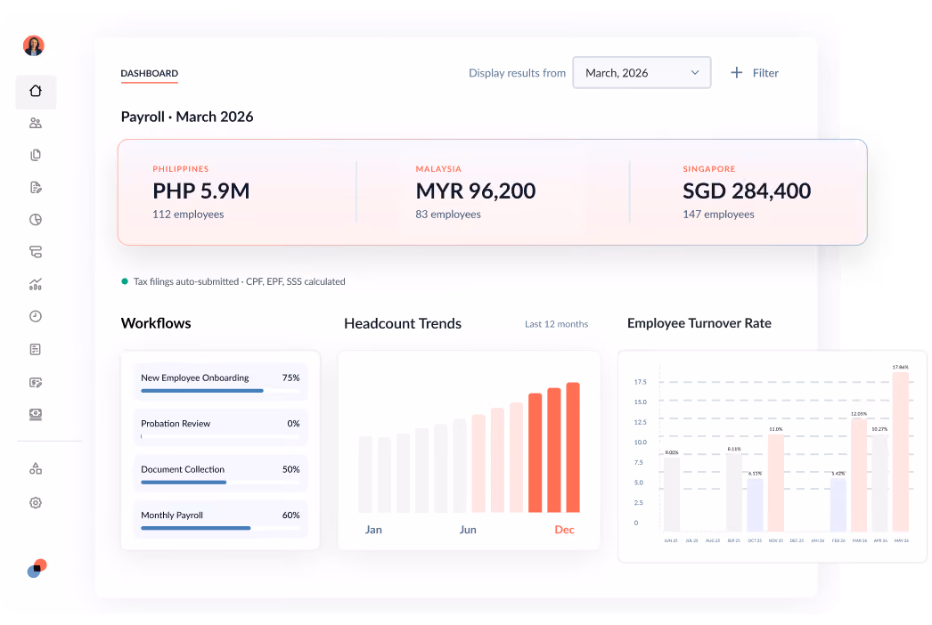Click the "Jun" axis label in Headcount Trends

(x=468, y=530)
